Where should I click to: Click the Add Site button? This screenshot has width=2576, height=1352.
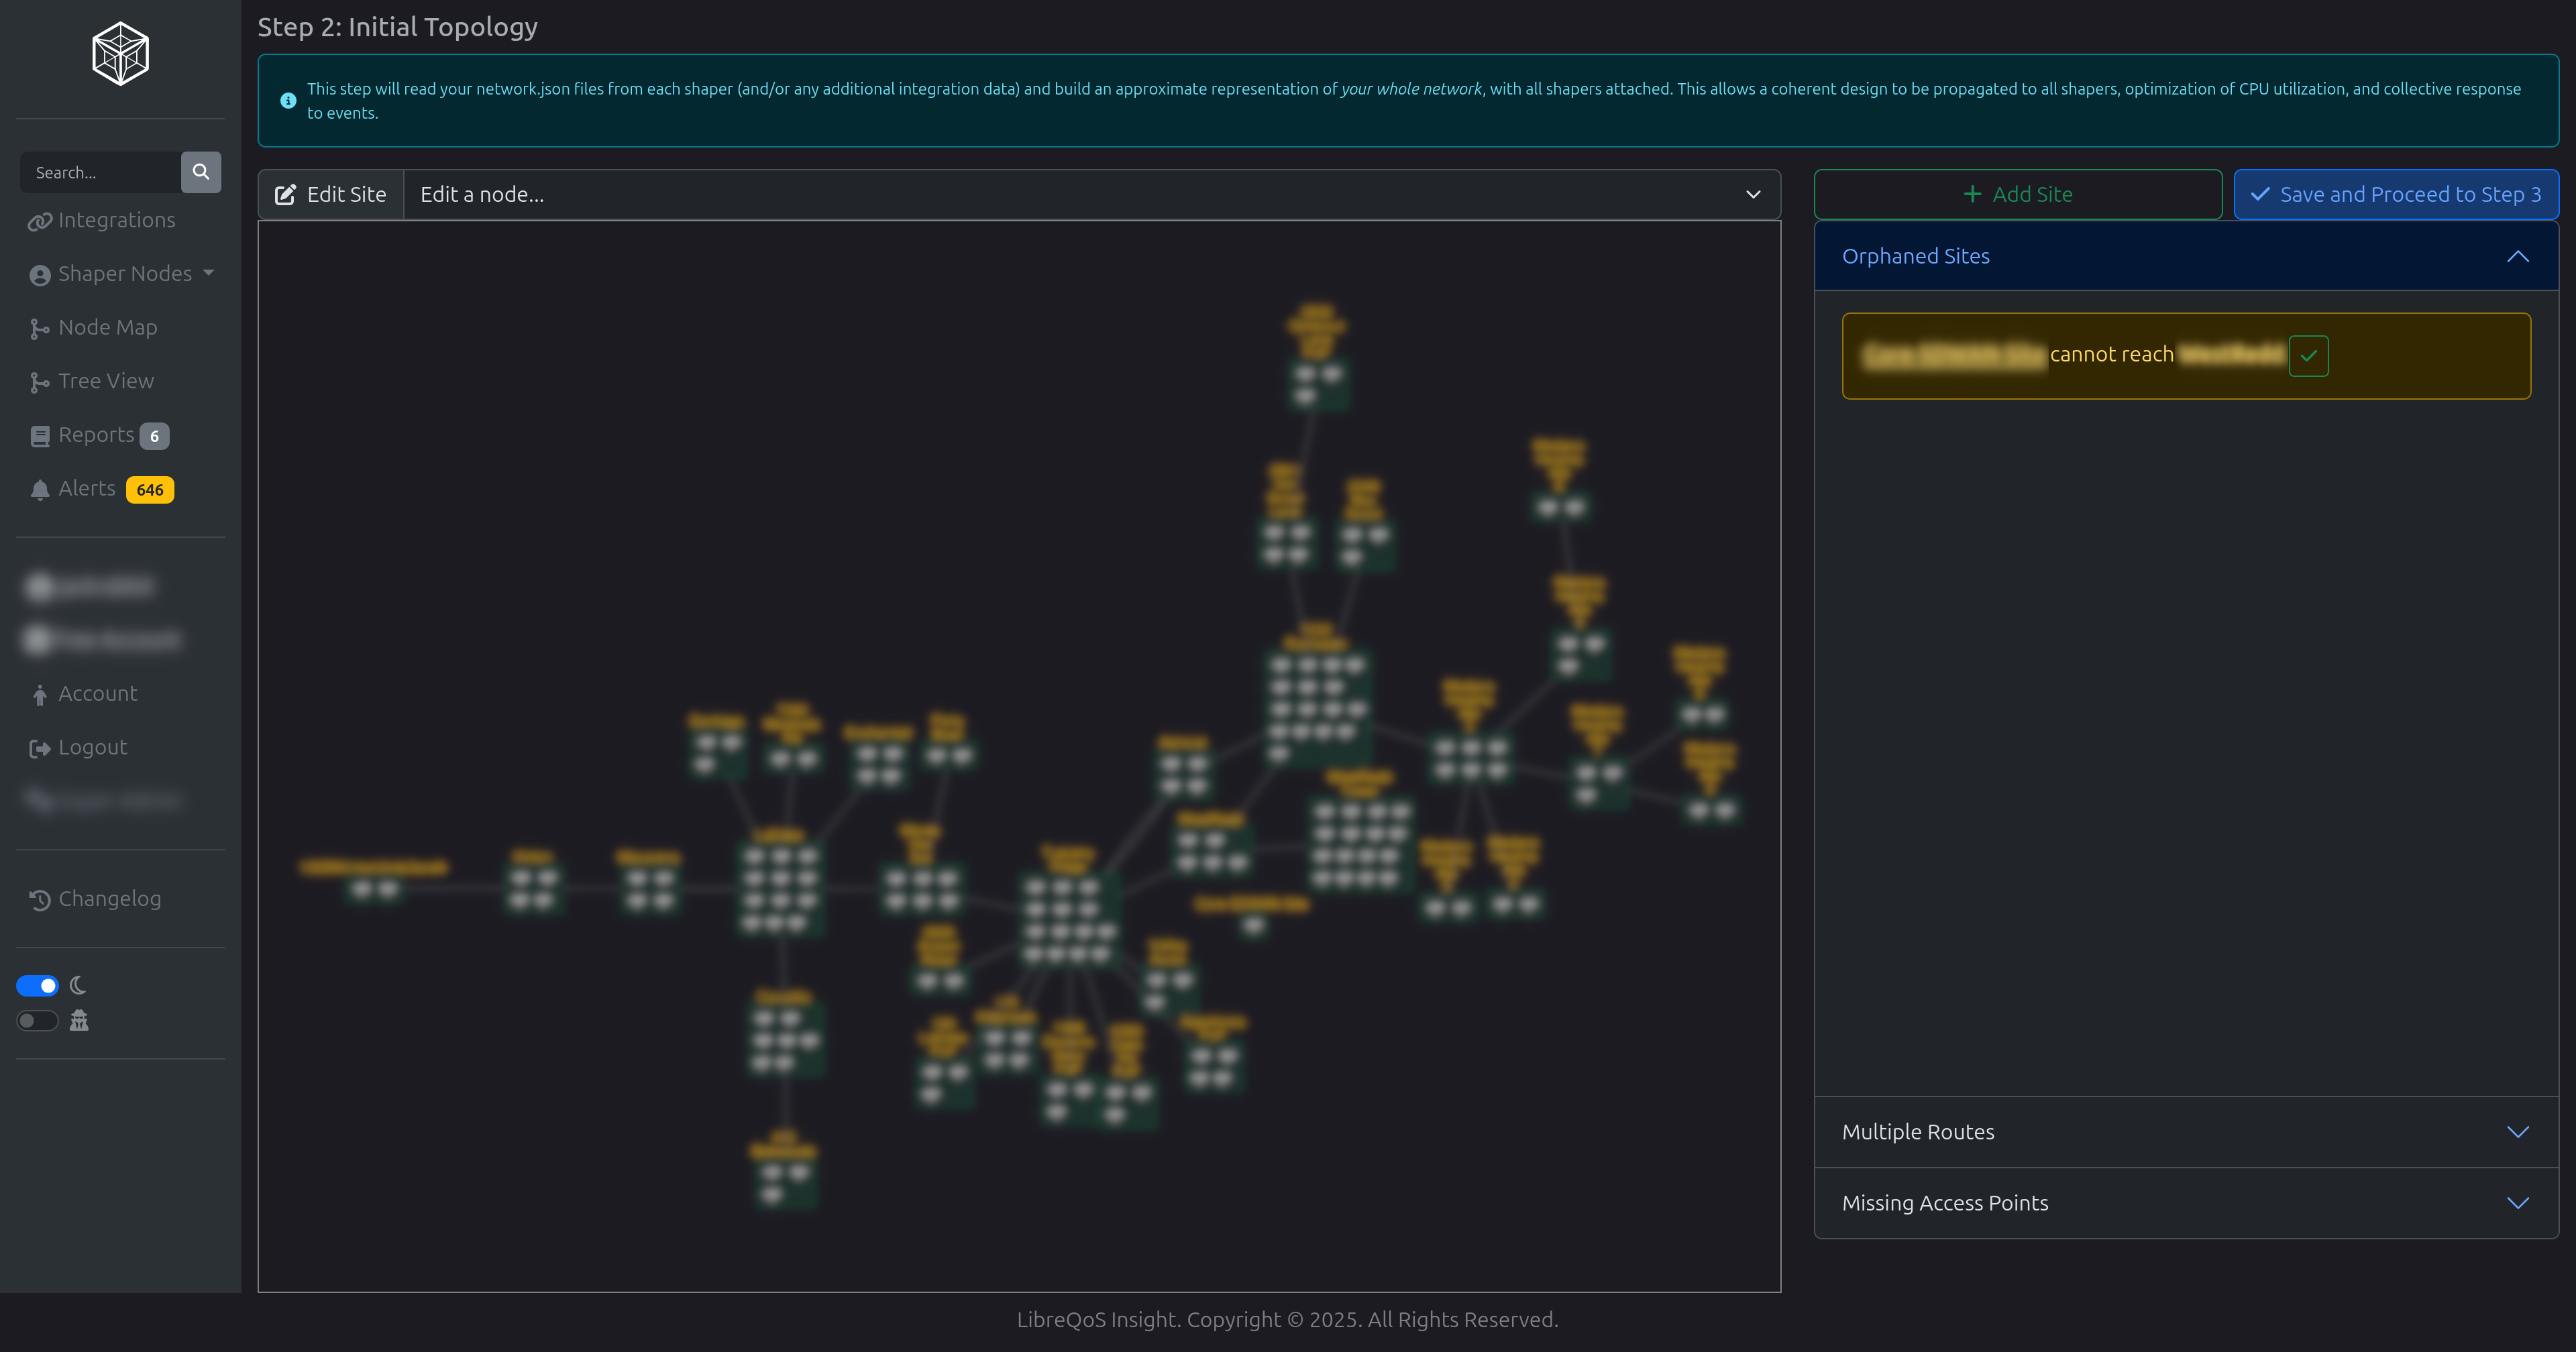(2018, 195)
